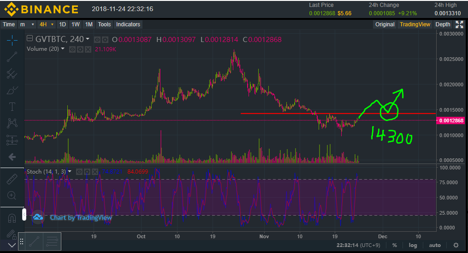The image size is (468, 253).
Task: Expand the 4H hour interval dropdown
Action: click(x=47, y=24)
